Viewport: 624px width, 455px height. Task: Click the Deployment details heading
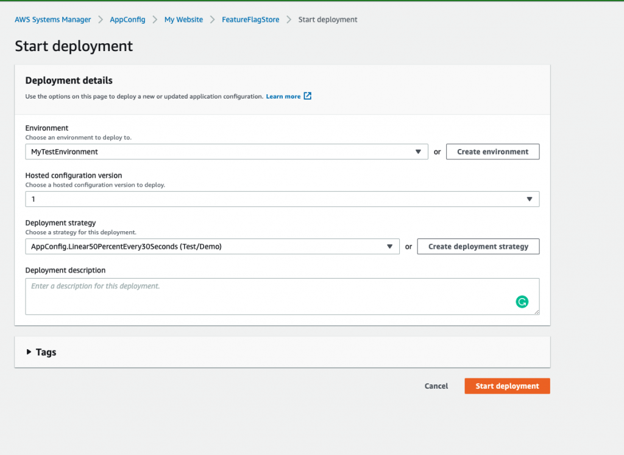click(x=69, y=80)
